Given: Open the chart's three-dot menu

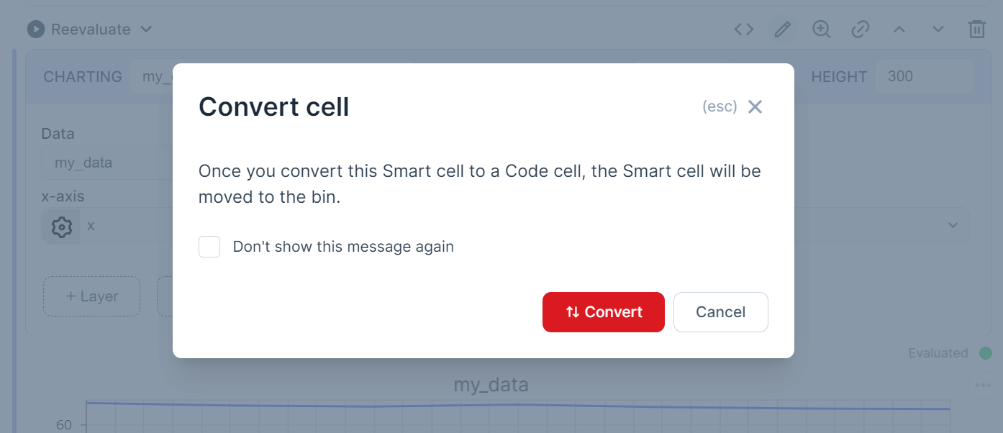Looking at the screenshot, I should point(983,386).
